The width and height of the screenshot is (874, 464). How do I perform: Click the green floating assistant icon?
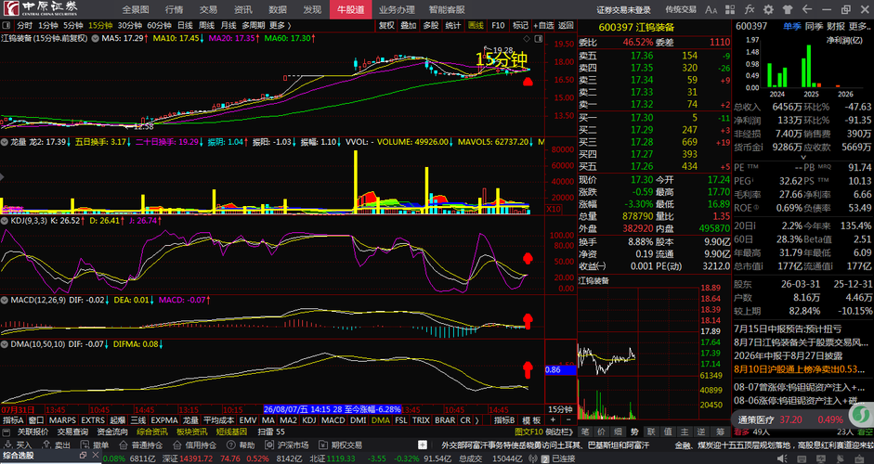[862, 415]
